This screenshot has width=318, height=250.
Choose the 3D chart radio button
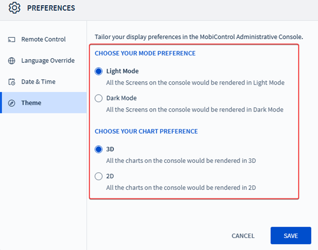click(x=98, y=149)
